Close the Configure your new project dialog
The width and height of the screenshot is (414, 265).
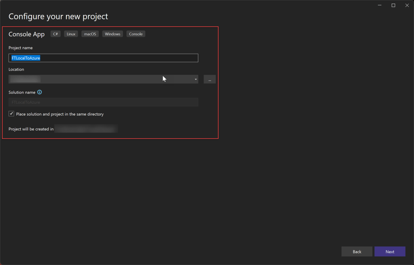[x=407, y=5]
